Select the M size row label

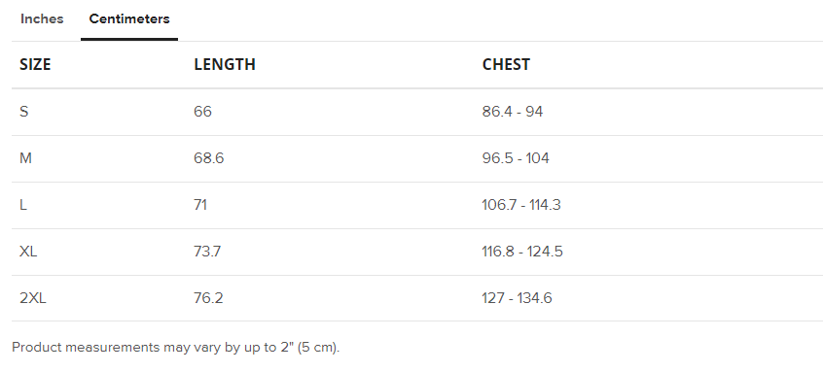[25, 158]
